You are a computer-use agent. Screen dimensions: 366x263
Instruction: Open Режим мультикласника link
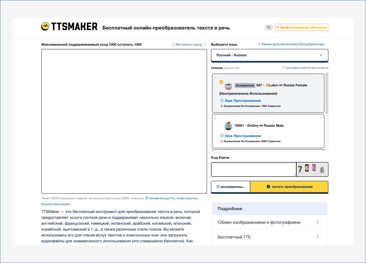(x=292, y=44)
